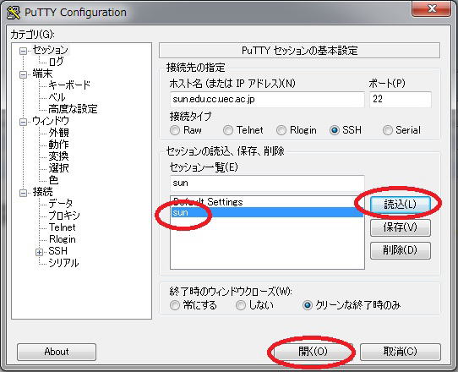Screen dimensions: 458x372
Task: Open the 高度な設定 category
Action: point(73,109)
